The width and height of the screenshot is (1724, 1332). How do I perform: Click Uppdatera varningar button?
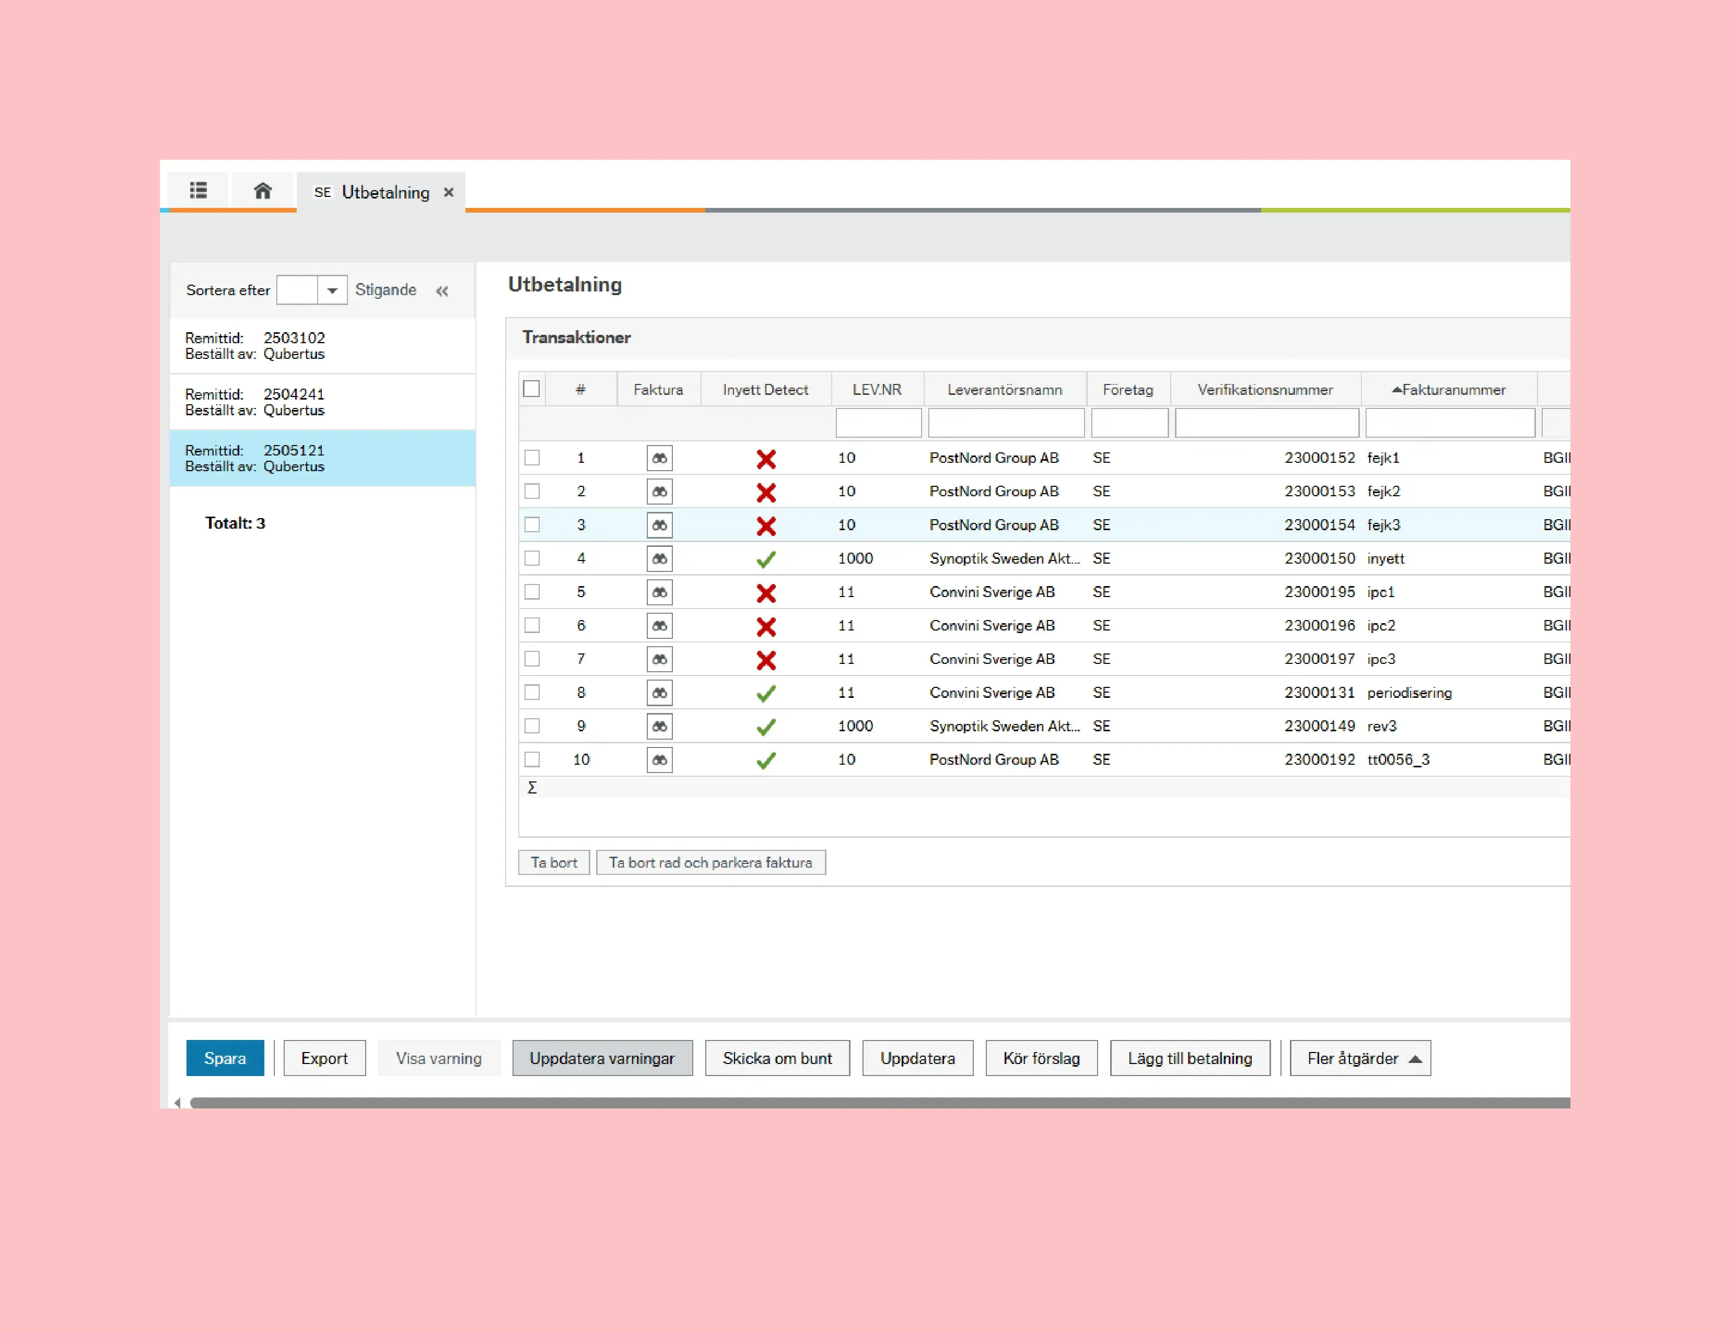(x=602, y=1058)
